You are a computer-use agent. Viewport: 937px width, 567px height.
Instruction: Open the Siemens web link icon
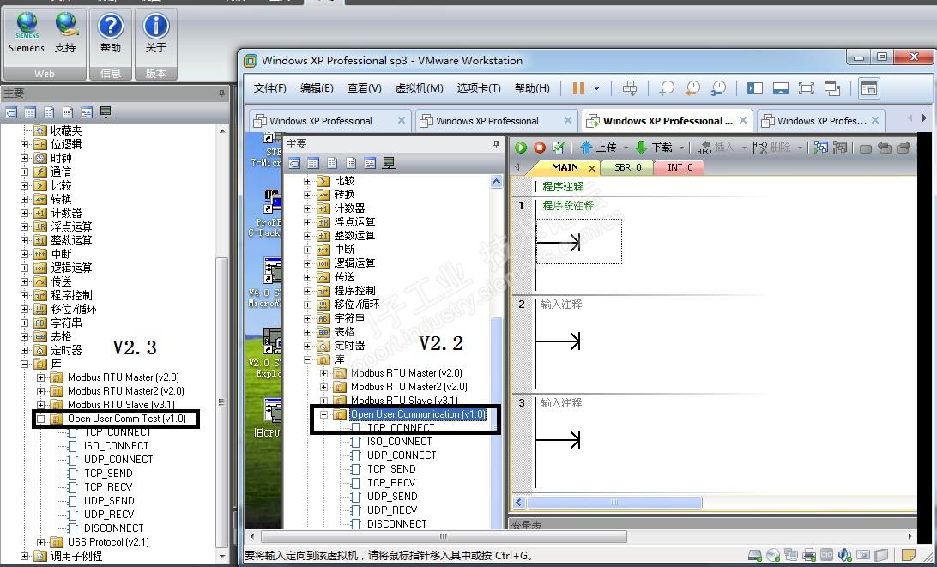click(27, 26)
